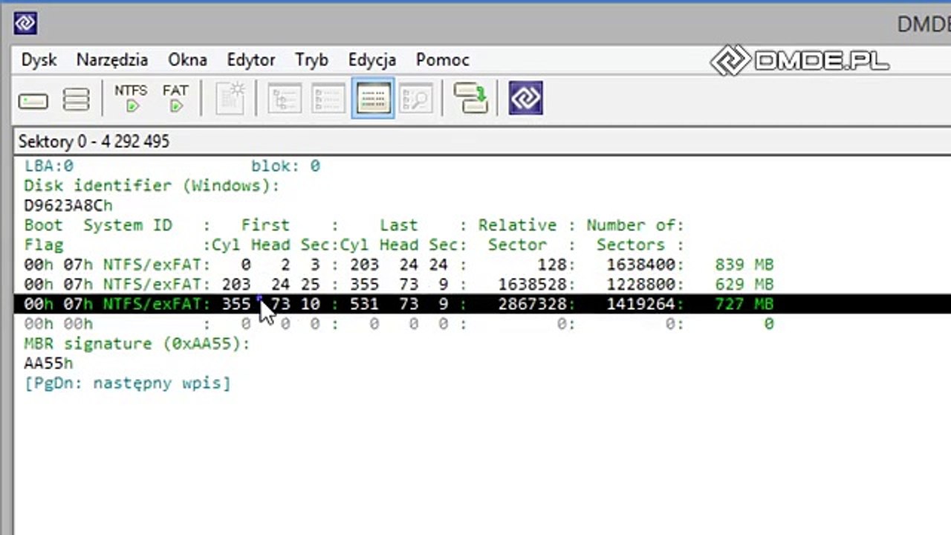Viewport: 951px width, 535px height.
Task: Open the Dysk menu
Action: coord(39,60)
